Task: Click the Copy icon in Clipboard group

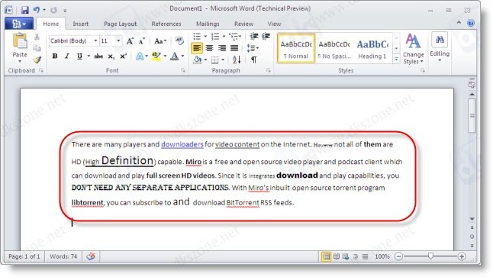Action: (x=37, y=48)
